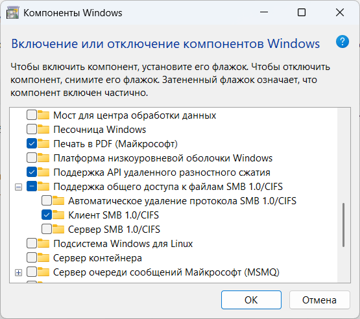Click folder icon beside Клиент SMB 1.0/CIFS
Viewport: 360px width, 319px height.
tap(58, 215)
